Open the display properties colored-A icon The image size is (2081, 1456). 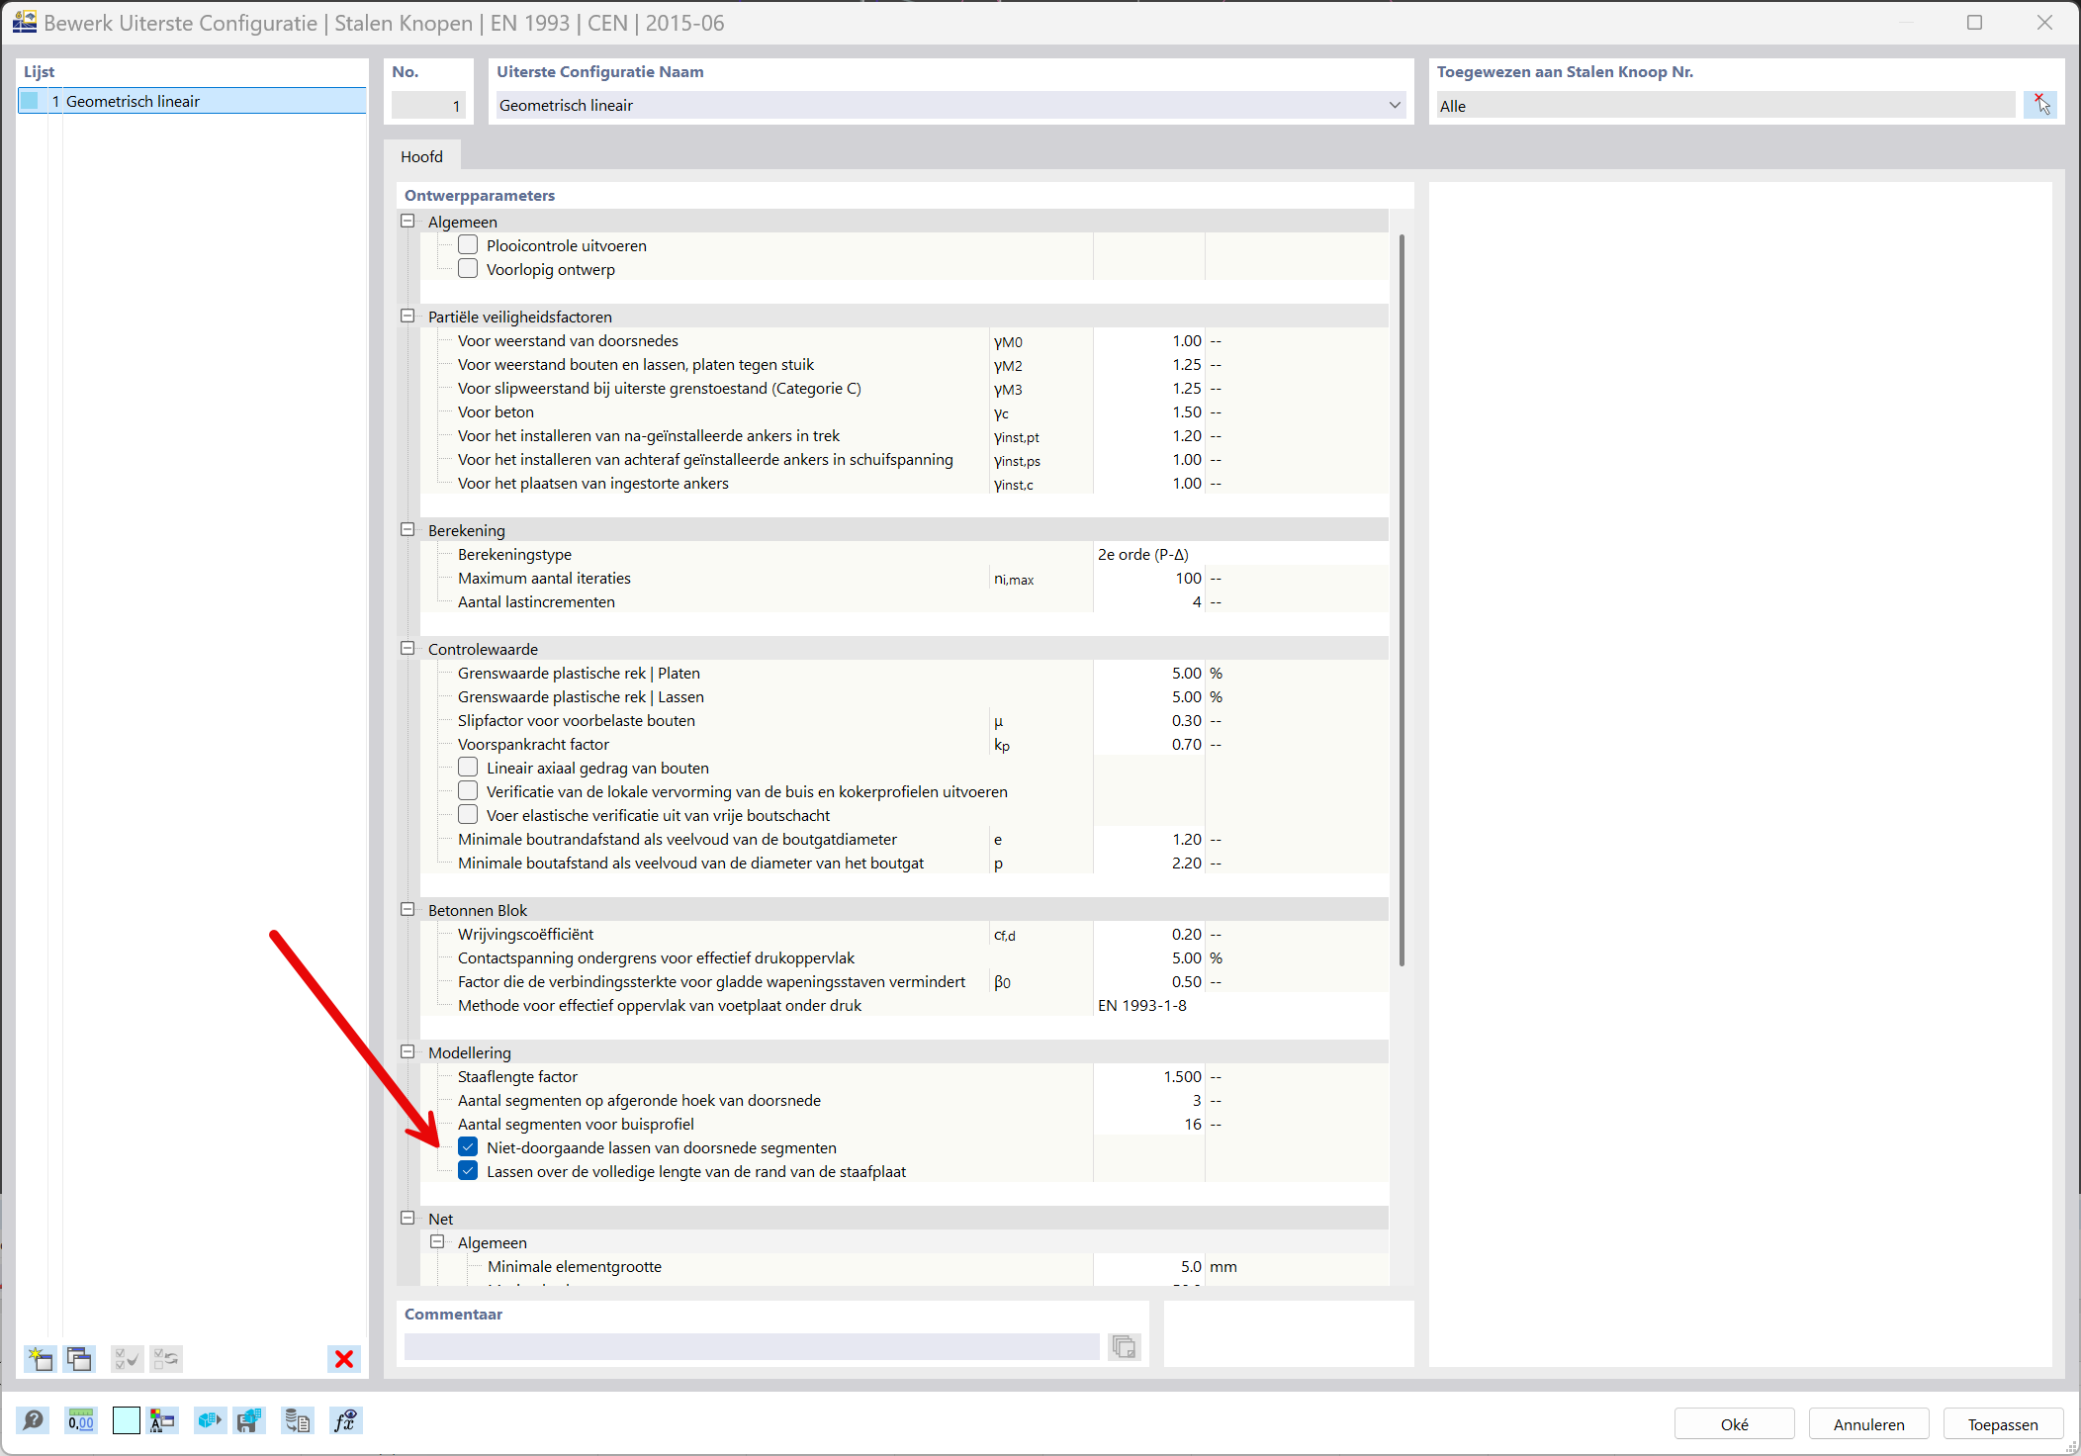pos(162,1421)
